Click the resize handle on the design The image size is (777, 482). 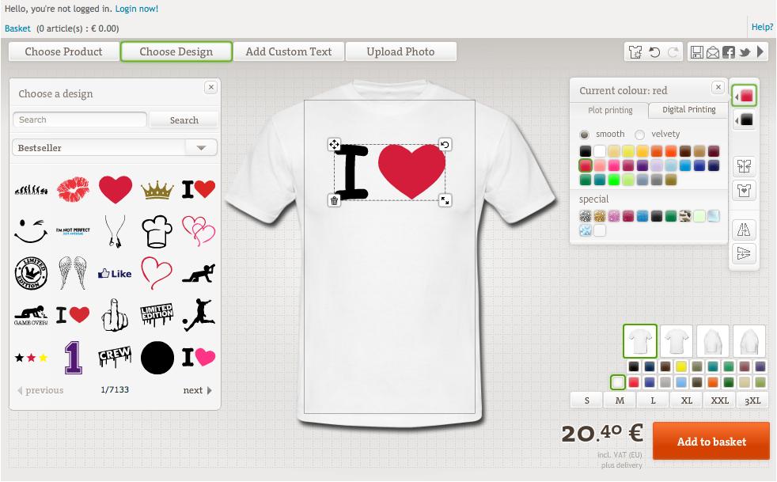[x=445, y=201]
